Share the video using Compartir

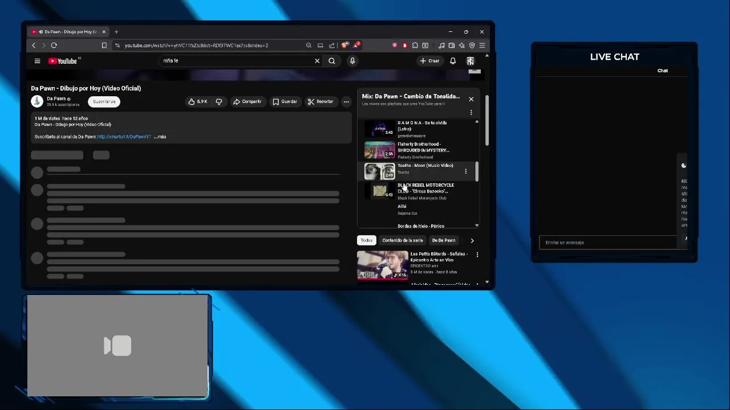click(247, 101)
